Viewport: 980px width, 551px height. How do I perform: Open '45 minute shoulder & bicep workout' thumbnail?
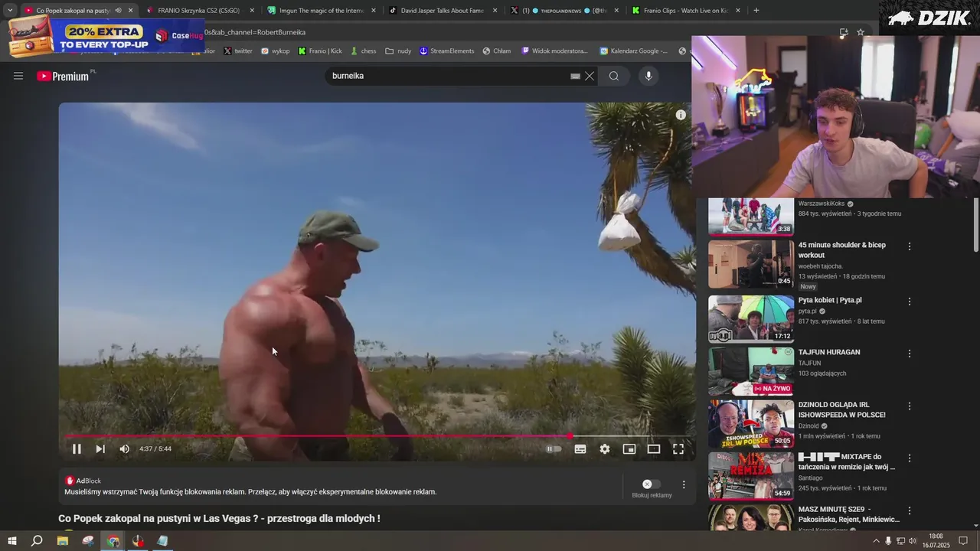[x=751, y=264]
